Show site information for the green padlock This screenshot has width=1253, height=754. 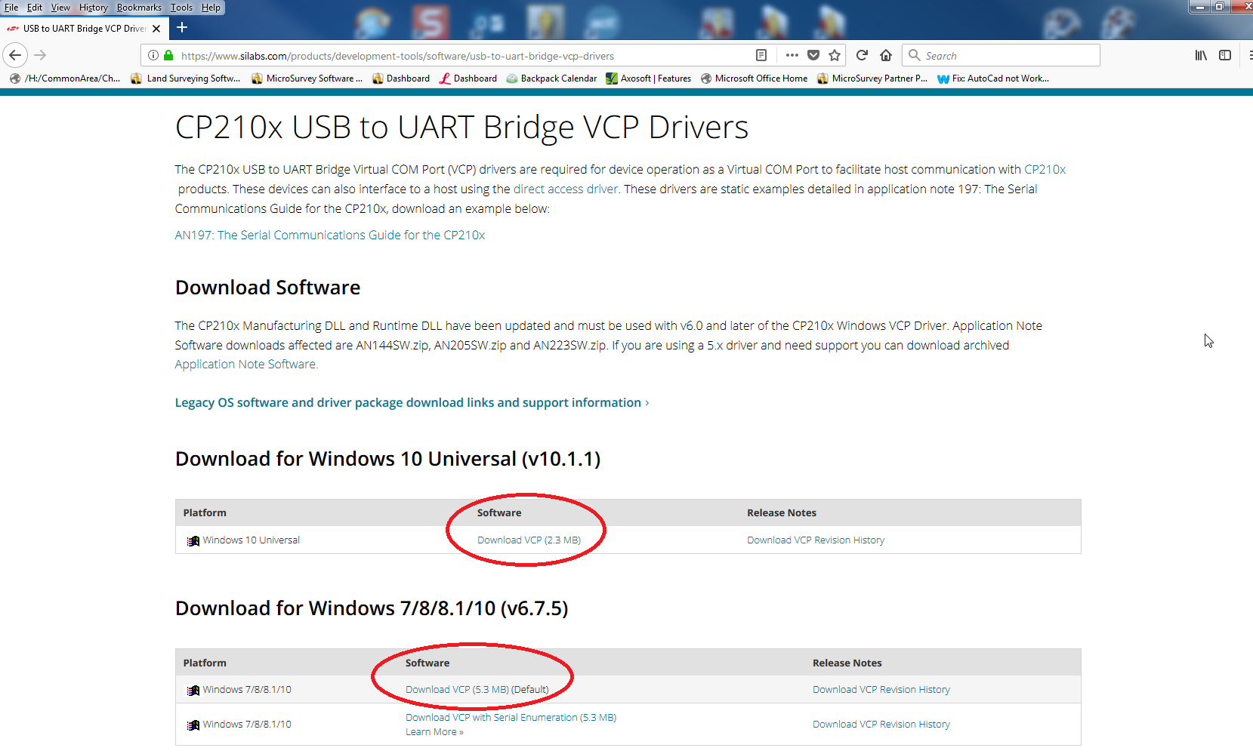point(168,55)
